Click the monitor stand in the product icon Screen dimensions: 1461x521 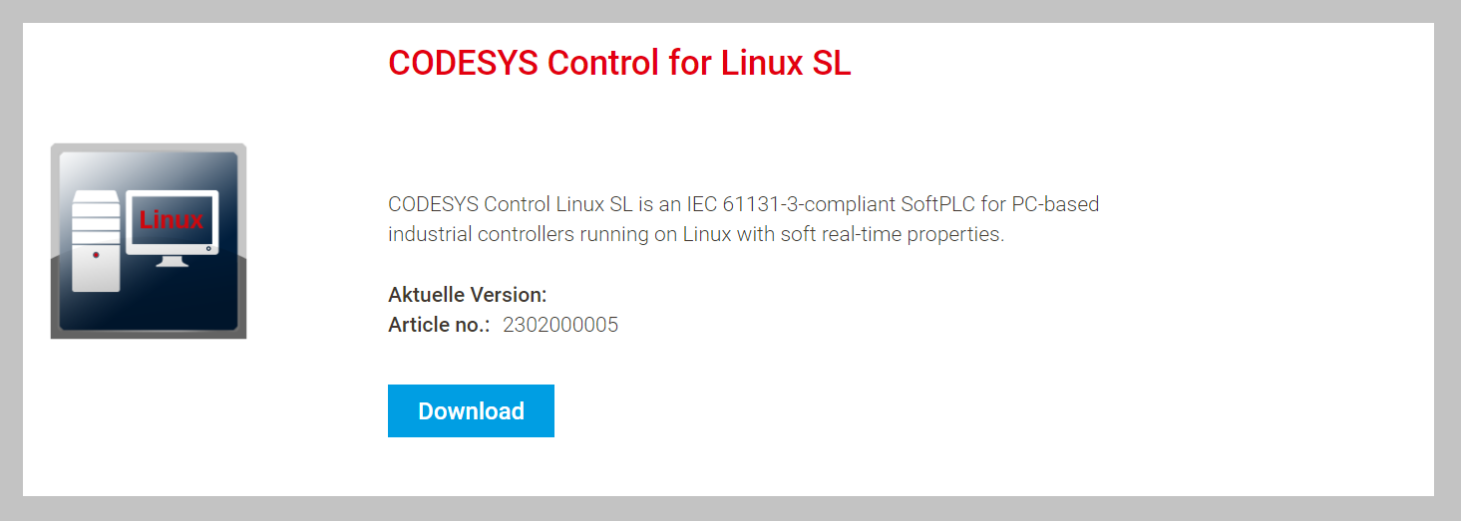(x=172, y=261)
